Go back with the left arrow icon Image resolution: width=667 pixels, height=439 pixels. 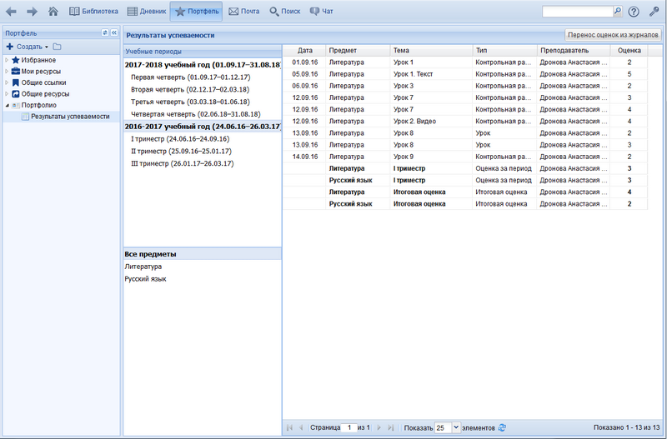pyautogui.click(x=12, y=12)
